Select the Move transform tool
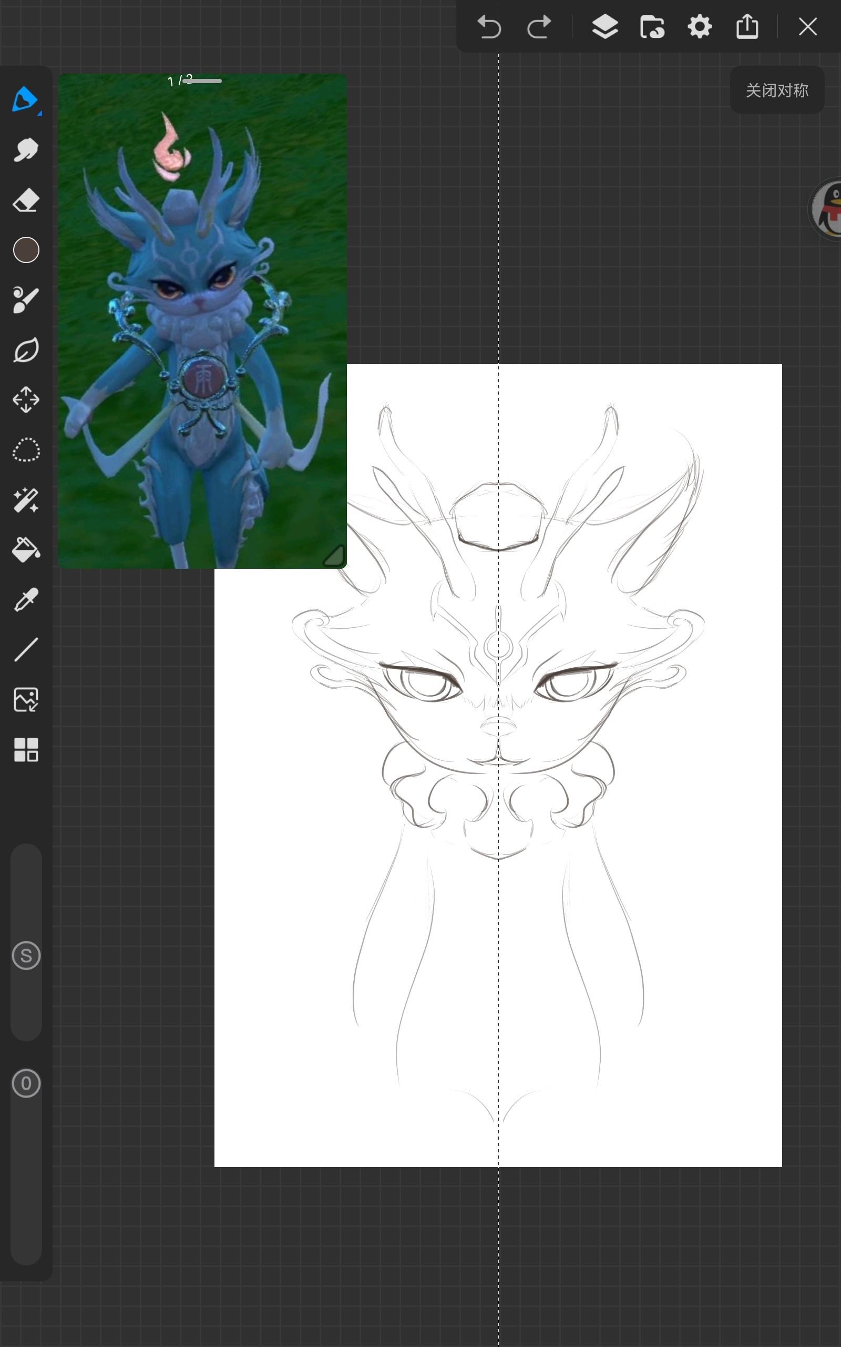Viewport: 841px width, 1347px height. click(x=26, y=400)
